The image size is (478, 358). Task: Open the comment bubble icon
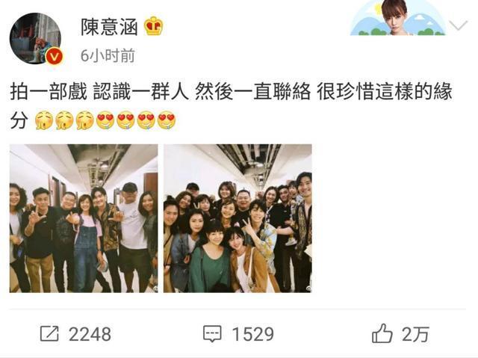212,333
